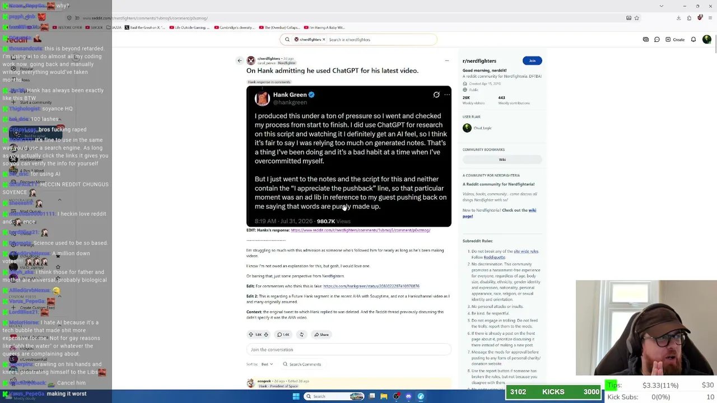Screen dimensions: 717x403
Task: Open the 'Cambridge's diversity' bookmark
Action: (234, 27)
